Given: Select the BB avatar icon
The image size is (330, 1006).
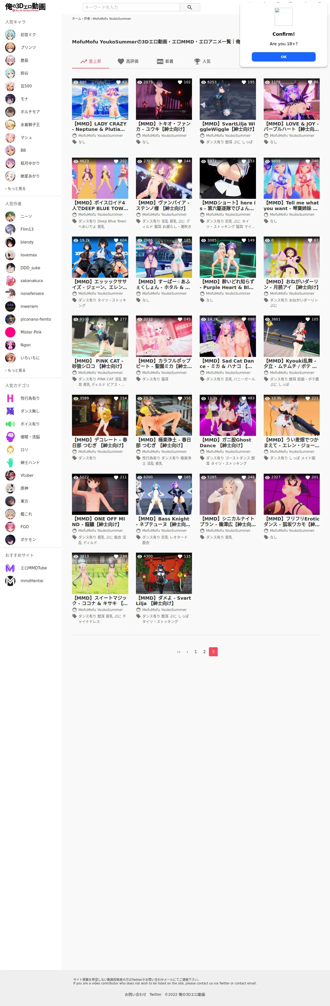Looking at the screenshot, I should 10,150.
